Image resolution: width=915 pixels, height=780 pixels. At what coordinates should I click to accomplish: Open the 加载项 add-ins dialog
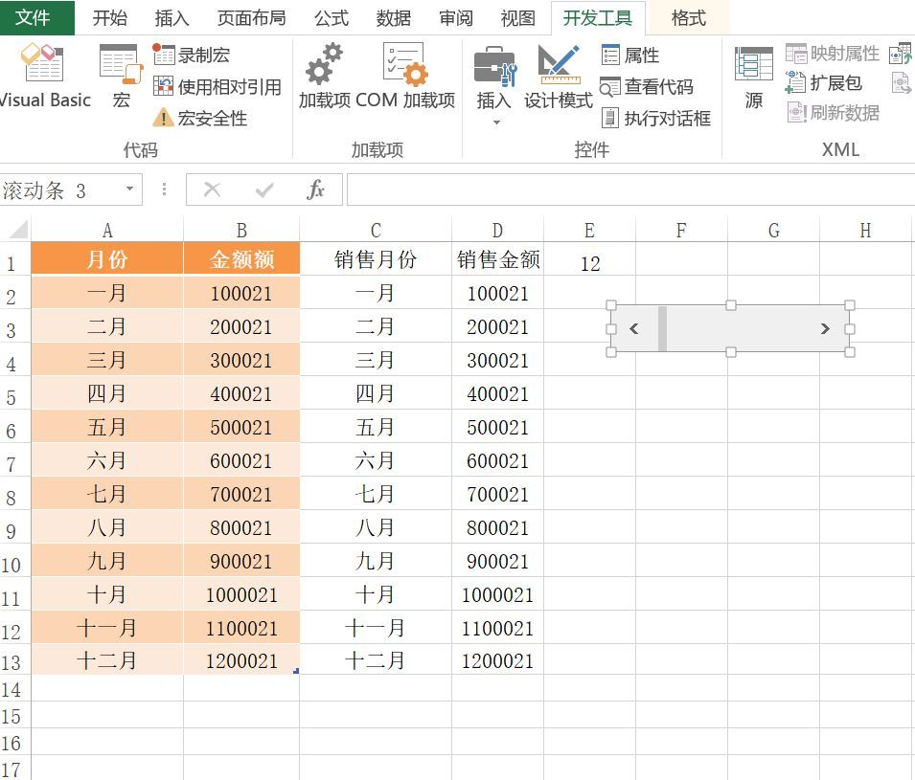[x=325, y=76]
